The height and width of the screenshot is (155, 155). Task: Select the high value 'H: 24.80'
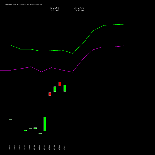click(x=79, y=8)
